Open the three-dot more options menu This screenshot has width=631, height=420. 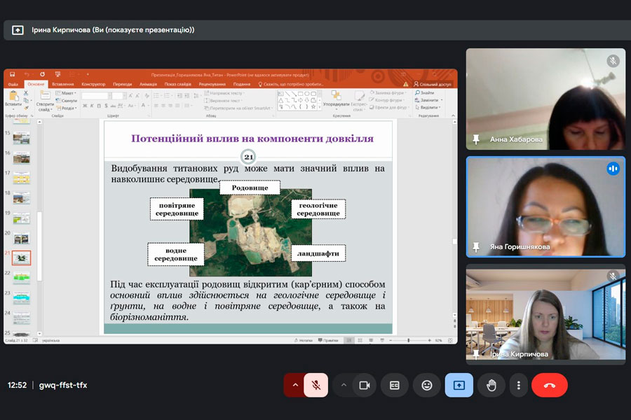point(519,385)
